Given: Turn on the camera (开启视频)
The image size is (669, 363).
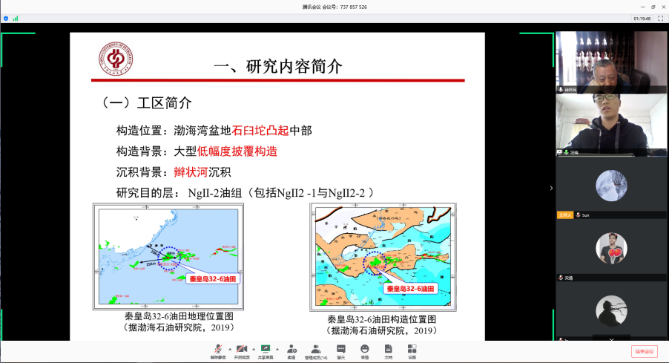Looking at the screenshot, I should point(242,350).
